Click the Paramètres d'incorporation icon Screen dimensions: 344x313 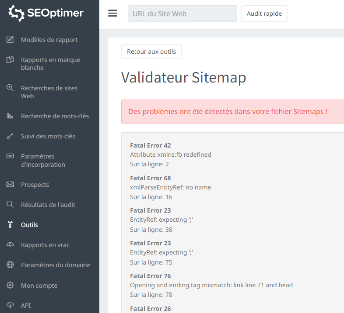[10, 156]
